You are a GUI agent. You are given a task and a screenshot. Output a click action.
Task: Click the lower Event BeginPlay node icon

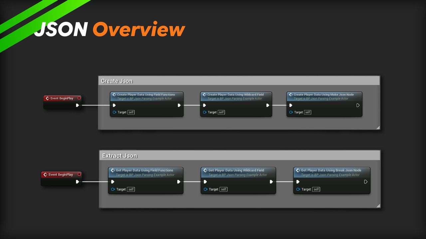point(45,175)
